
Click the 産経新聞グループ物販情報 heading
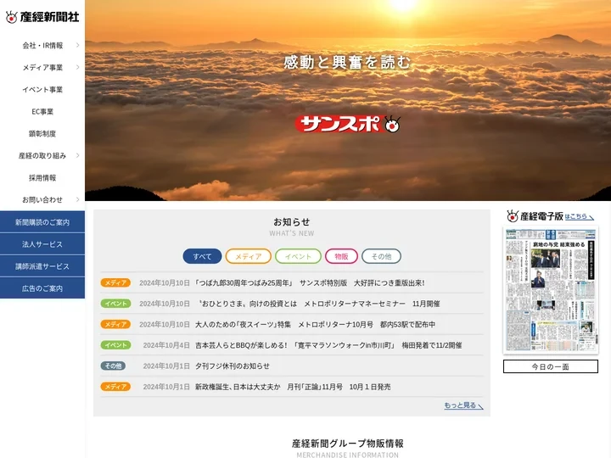pos(348,444)
